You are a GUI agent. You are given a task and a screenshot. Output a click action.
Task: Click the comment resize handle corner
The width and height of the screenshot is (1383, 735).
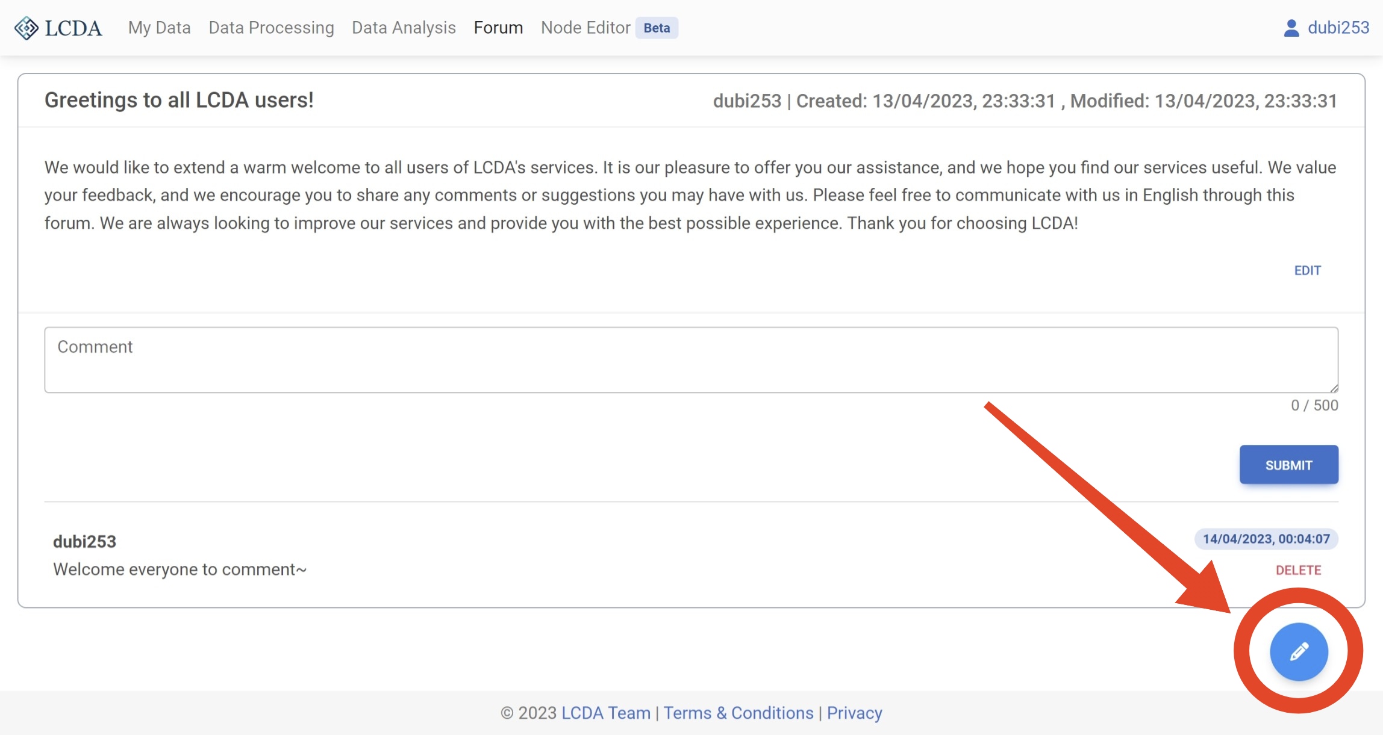(1334, 388)
